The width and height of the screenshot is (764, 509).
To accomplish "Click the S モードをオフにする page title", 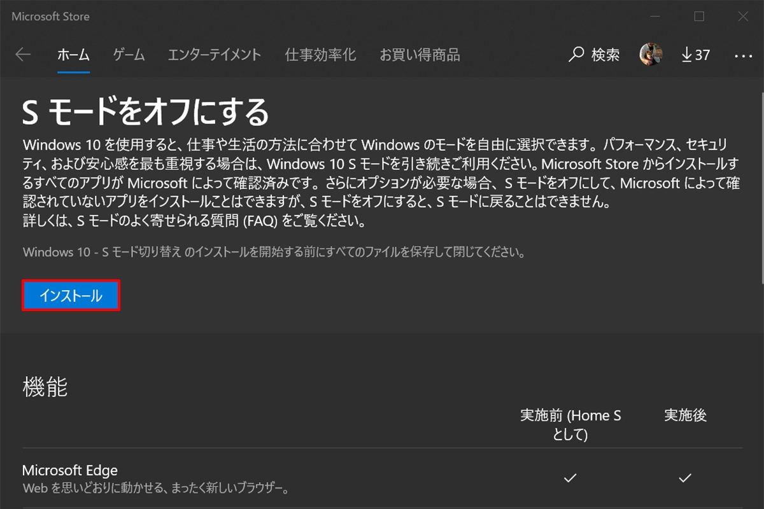I will tap(145, 112).
